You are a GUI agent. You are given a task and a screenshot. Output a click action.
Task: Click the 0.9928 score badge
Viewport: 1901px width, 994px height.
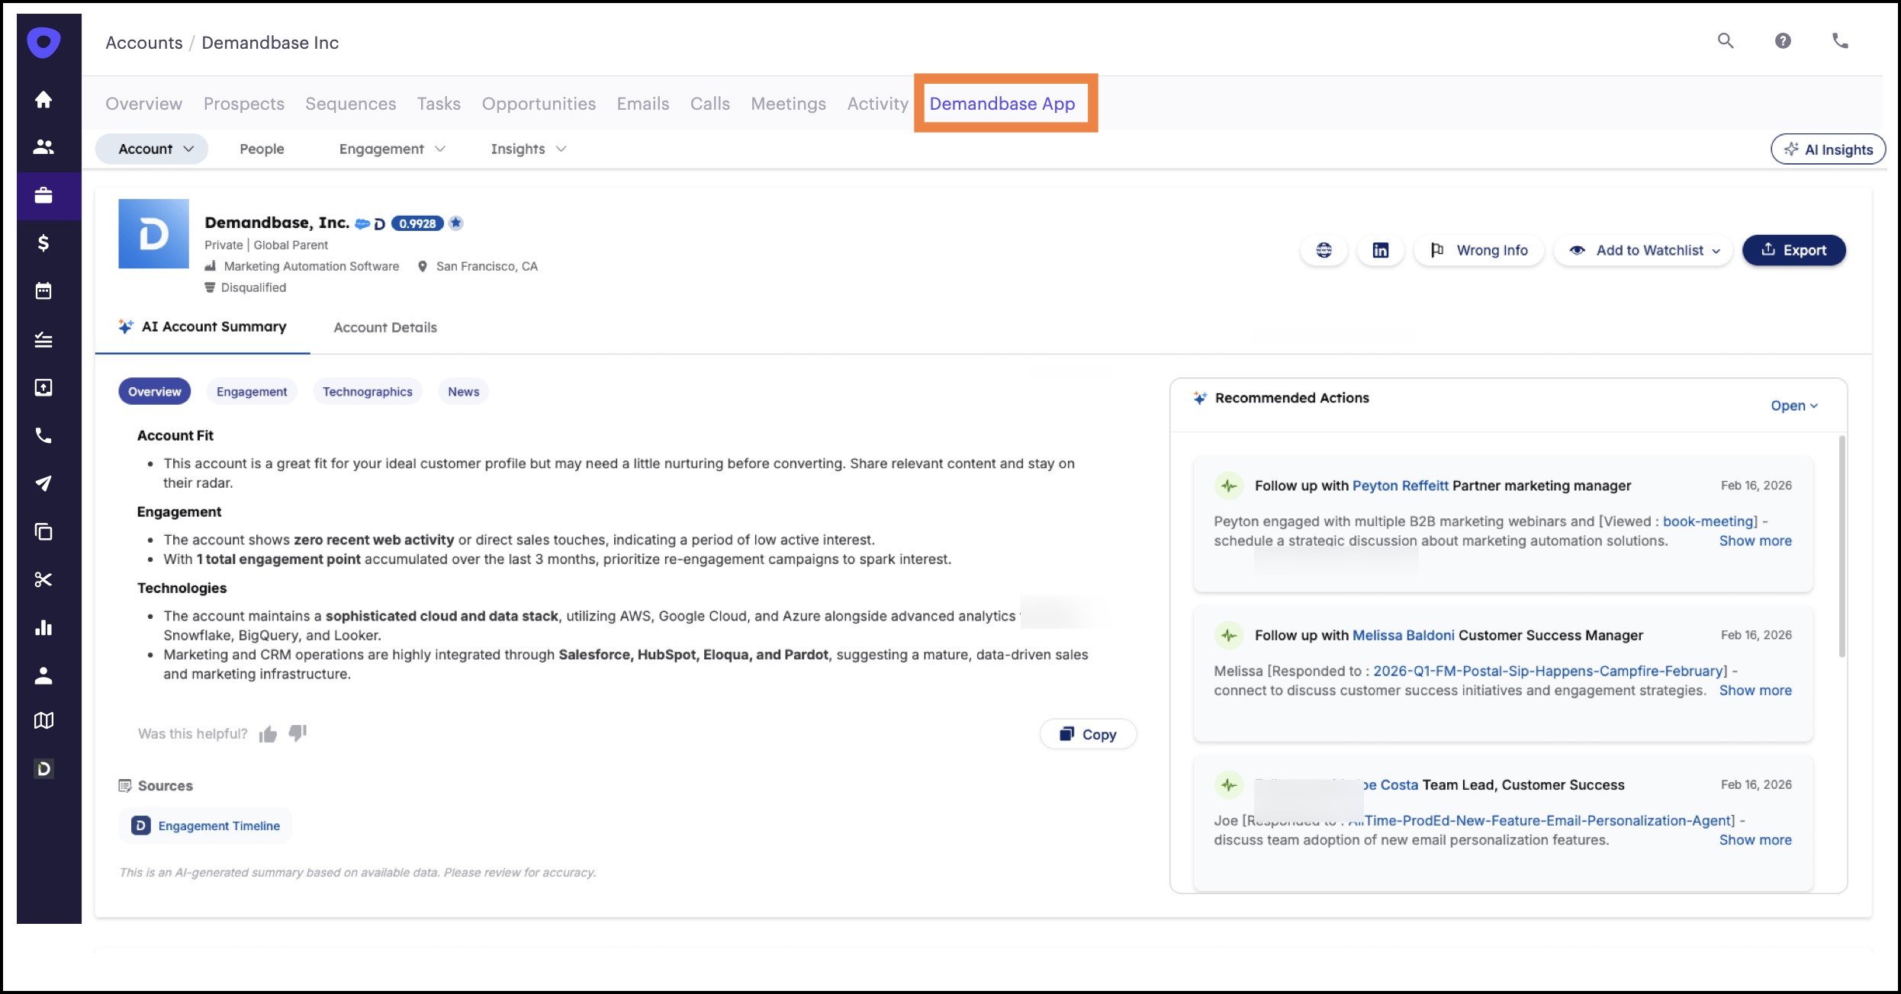[x=417, y=223]
